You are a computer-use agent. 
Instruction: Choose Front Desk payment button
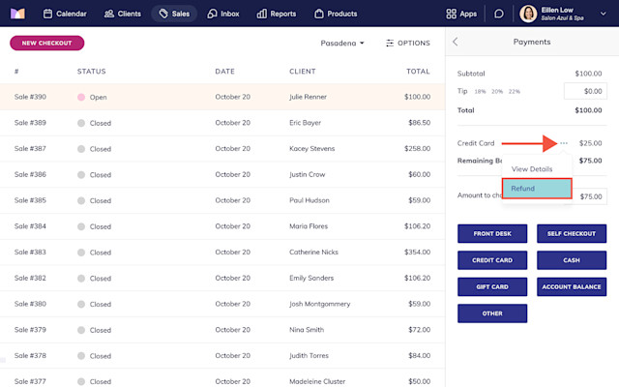click(x=492, y=234)
